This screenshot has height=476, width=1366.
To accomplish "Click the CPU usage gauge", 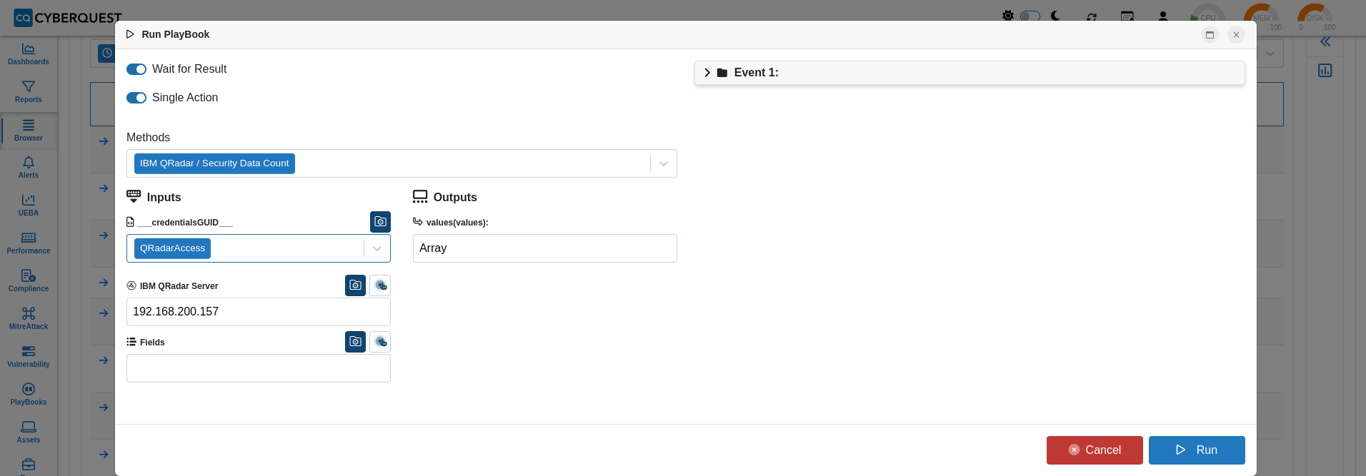I will point(1207,17).
